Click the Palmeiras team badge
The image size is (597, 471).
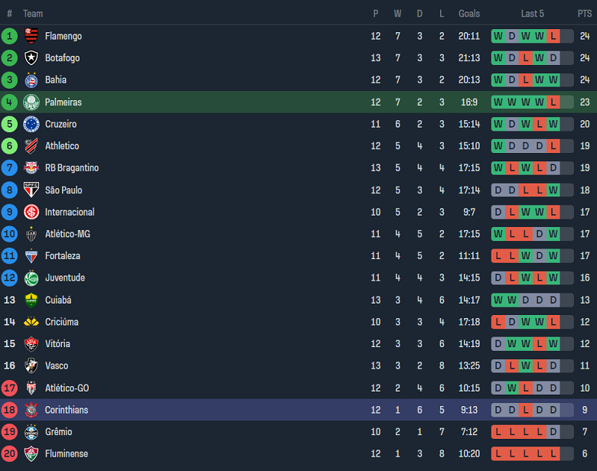(31, 102)
